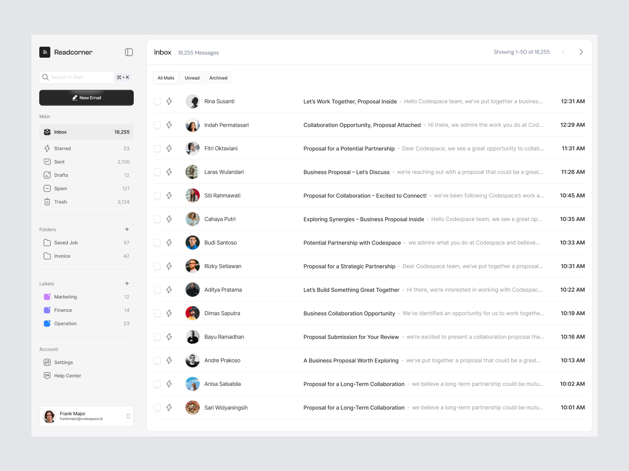This screenshot has height=471, width=629.
Task: Click the New Email button
Action: (86, 98)
